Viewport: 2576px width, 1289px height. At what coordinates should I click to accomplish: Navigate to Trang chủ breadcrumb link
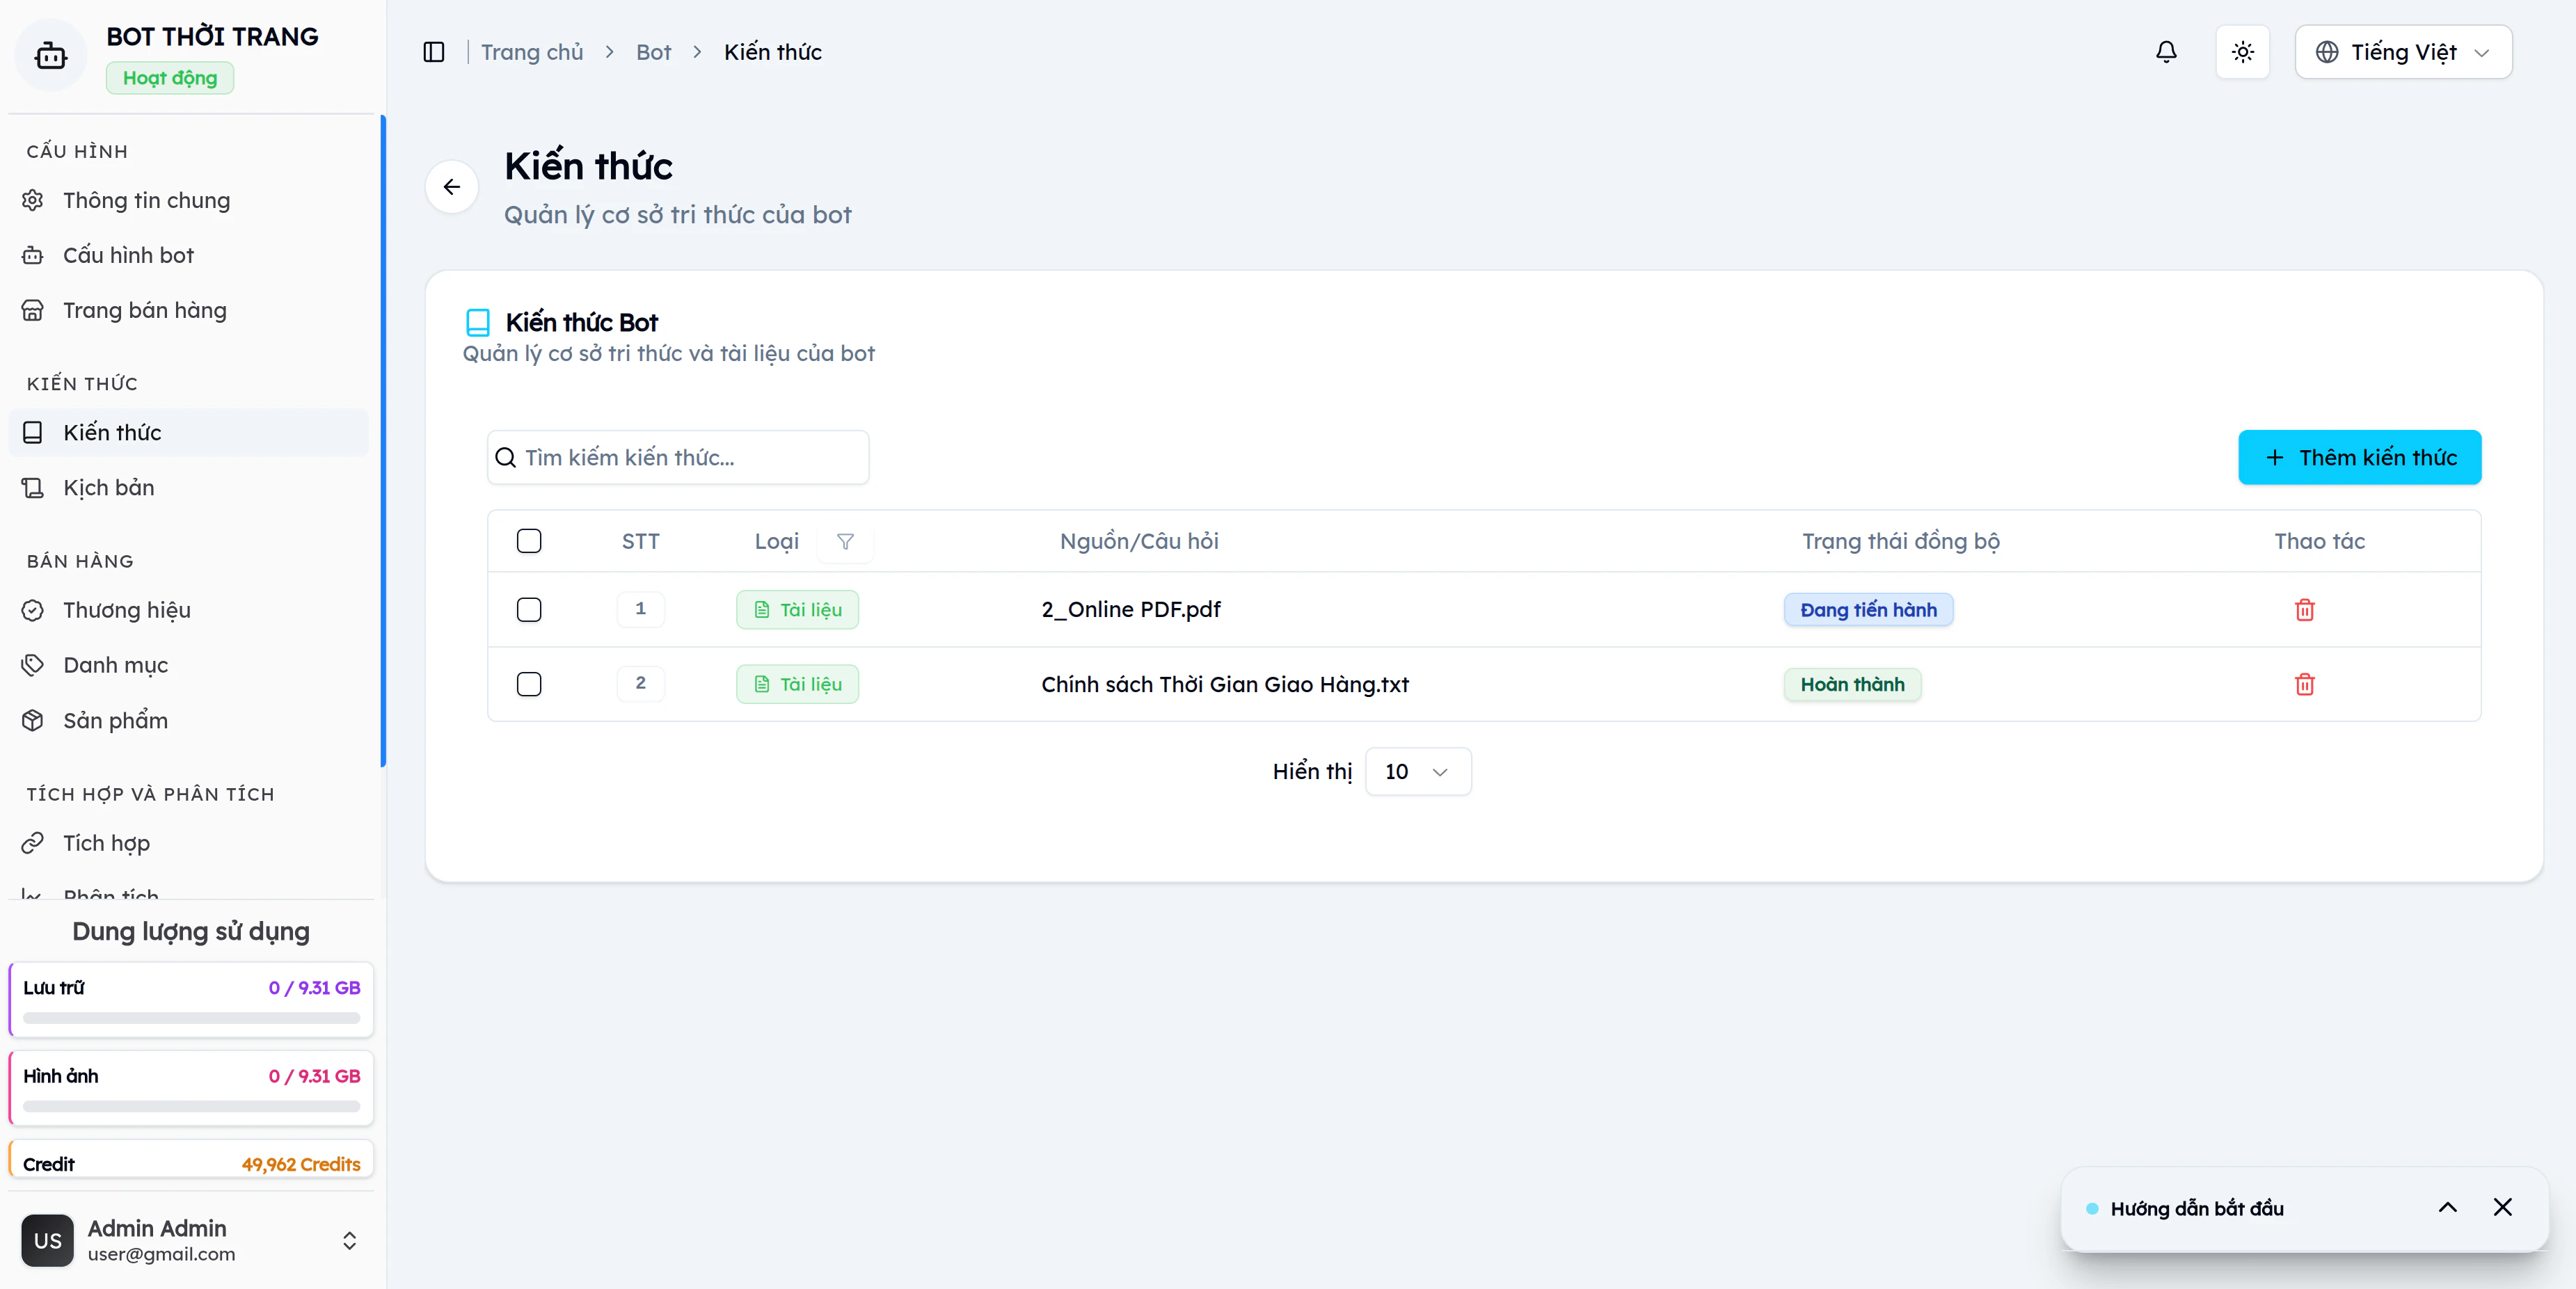click(x=531, y=52)
